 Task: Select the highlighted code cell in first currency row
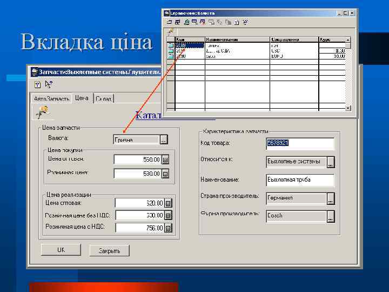(x=190, y=45)
